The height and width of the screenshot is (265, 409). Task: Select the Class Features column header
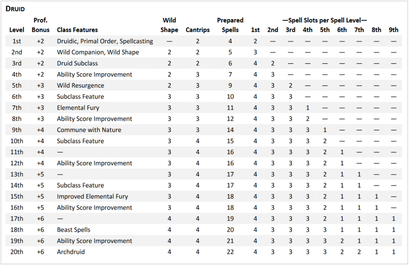click(77, 30)
